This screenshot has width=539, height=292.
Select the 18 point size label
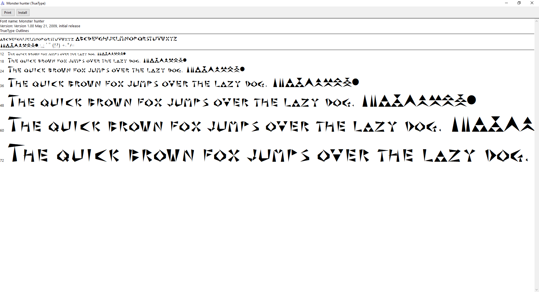pos(2,61)
